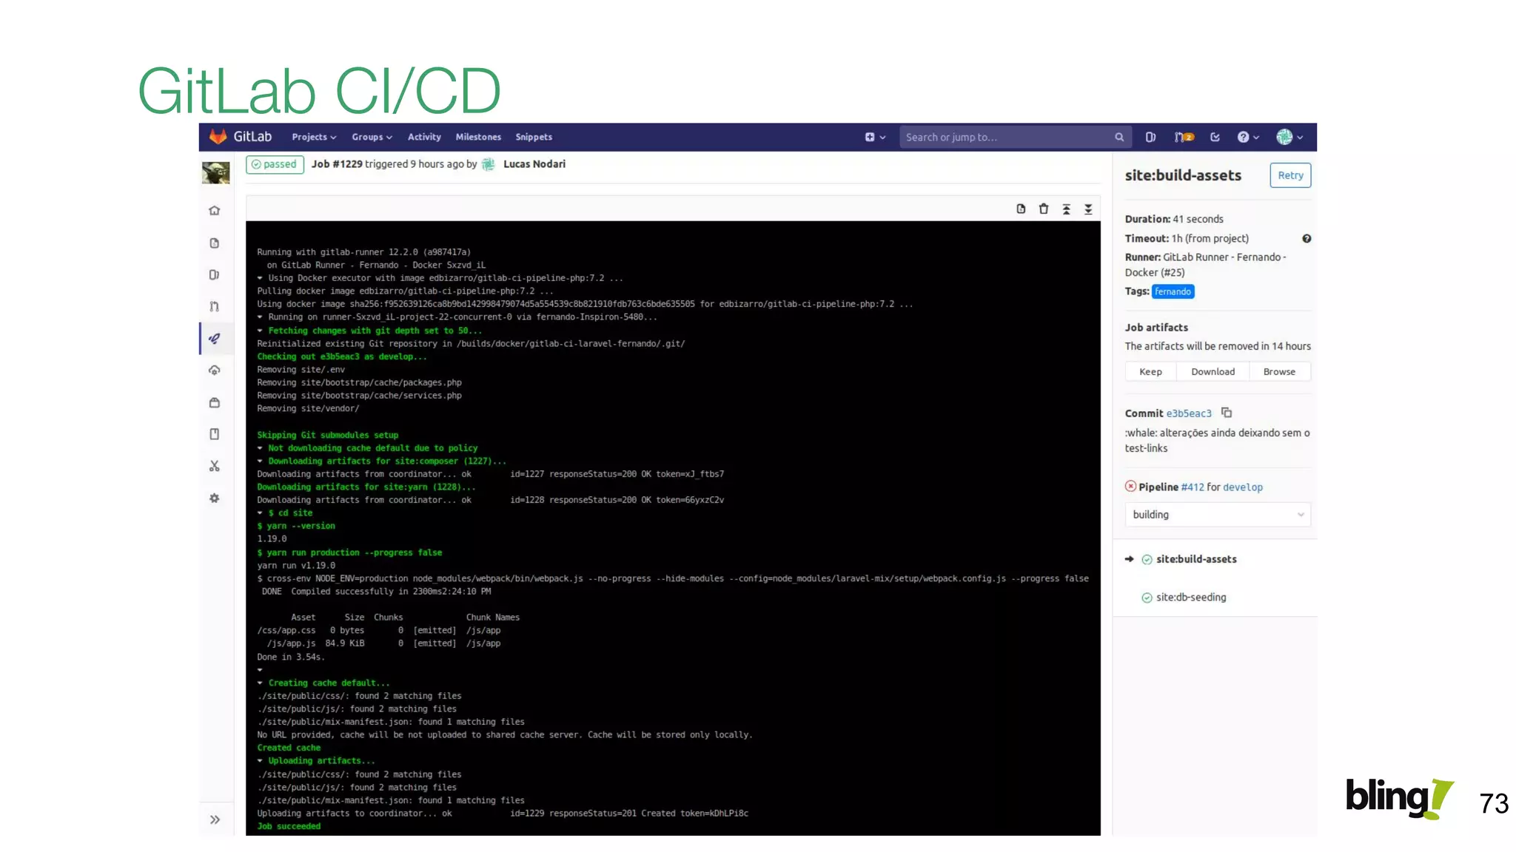Focus the Search or jump to field
Image resolution: width=1516 pixels, height=852 pixels.
tap(1015, 137)
